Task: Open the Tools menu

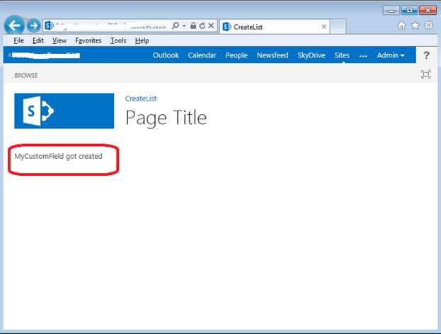Action: pyautogui.click(x=118, y=40)
